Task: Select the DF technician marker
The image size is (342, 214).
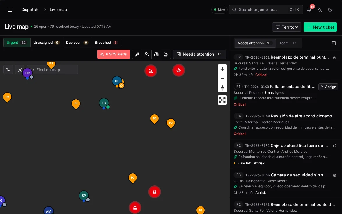Action: point(117,81)
